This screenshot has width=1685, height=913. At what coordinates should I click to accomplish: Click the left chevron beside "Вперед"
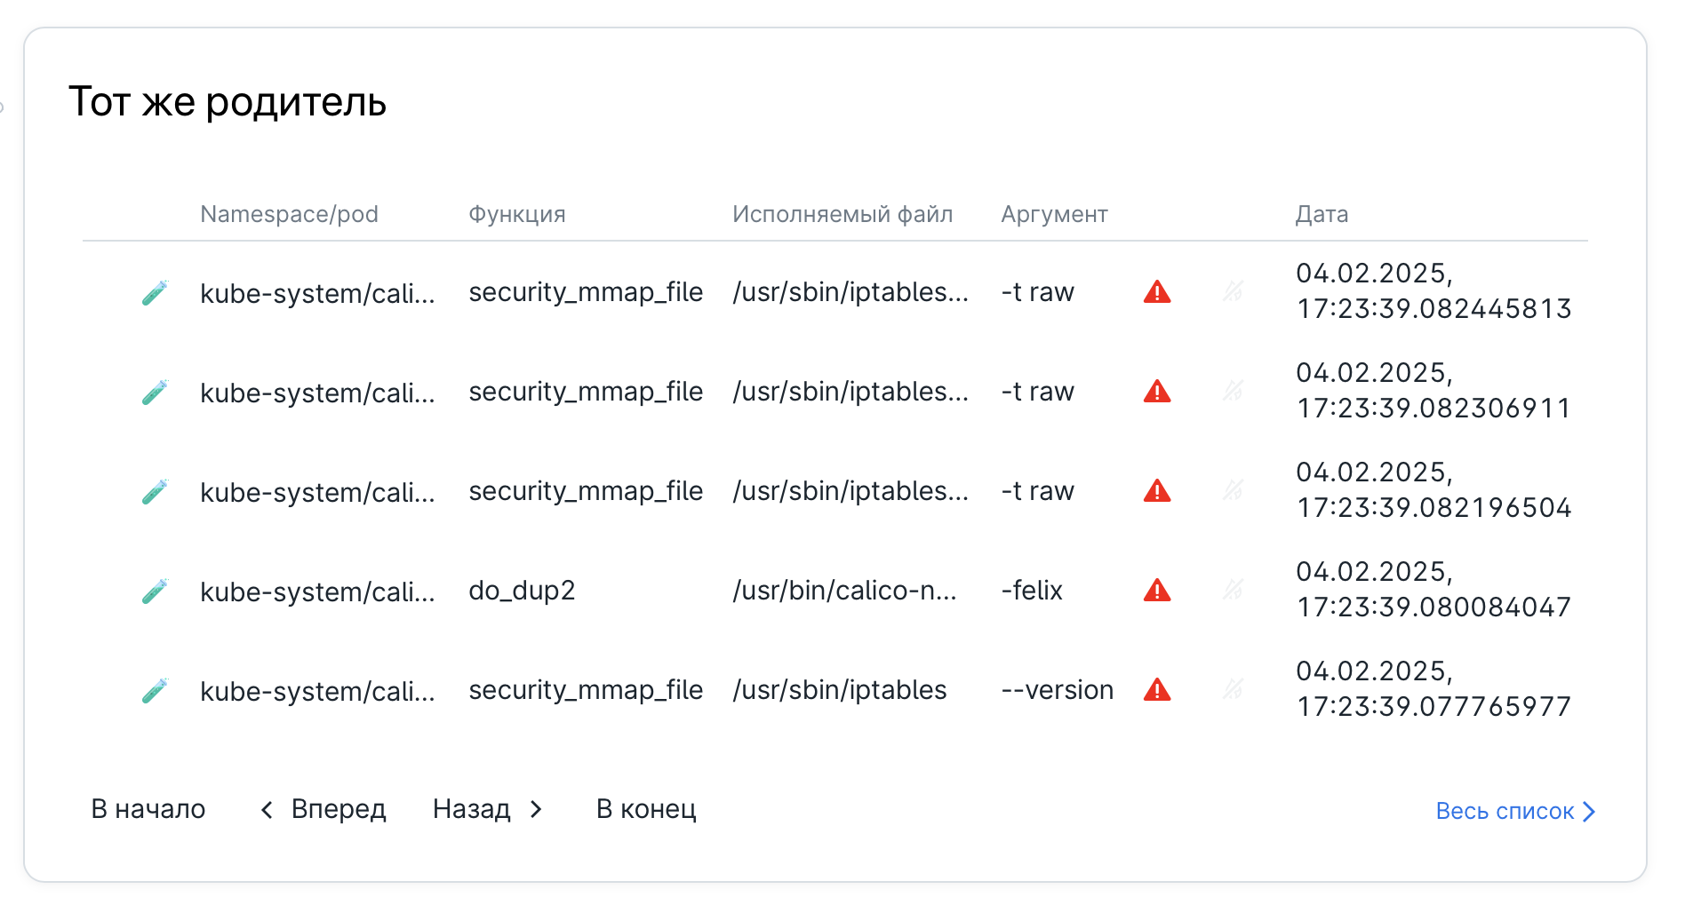coord(267,809)
